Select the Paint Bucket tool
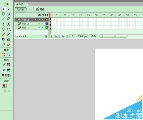143x120 pixels. [x=9, y=39]
